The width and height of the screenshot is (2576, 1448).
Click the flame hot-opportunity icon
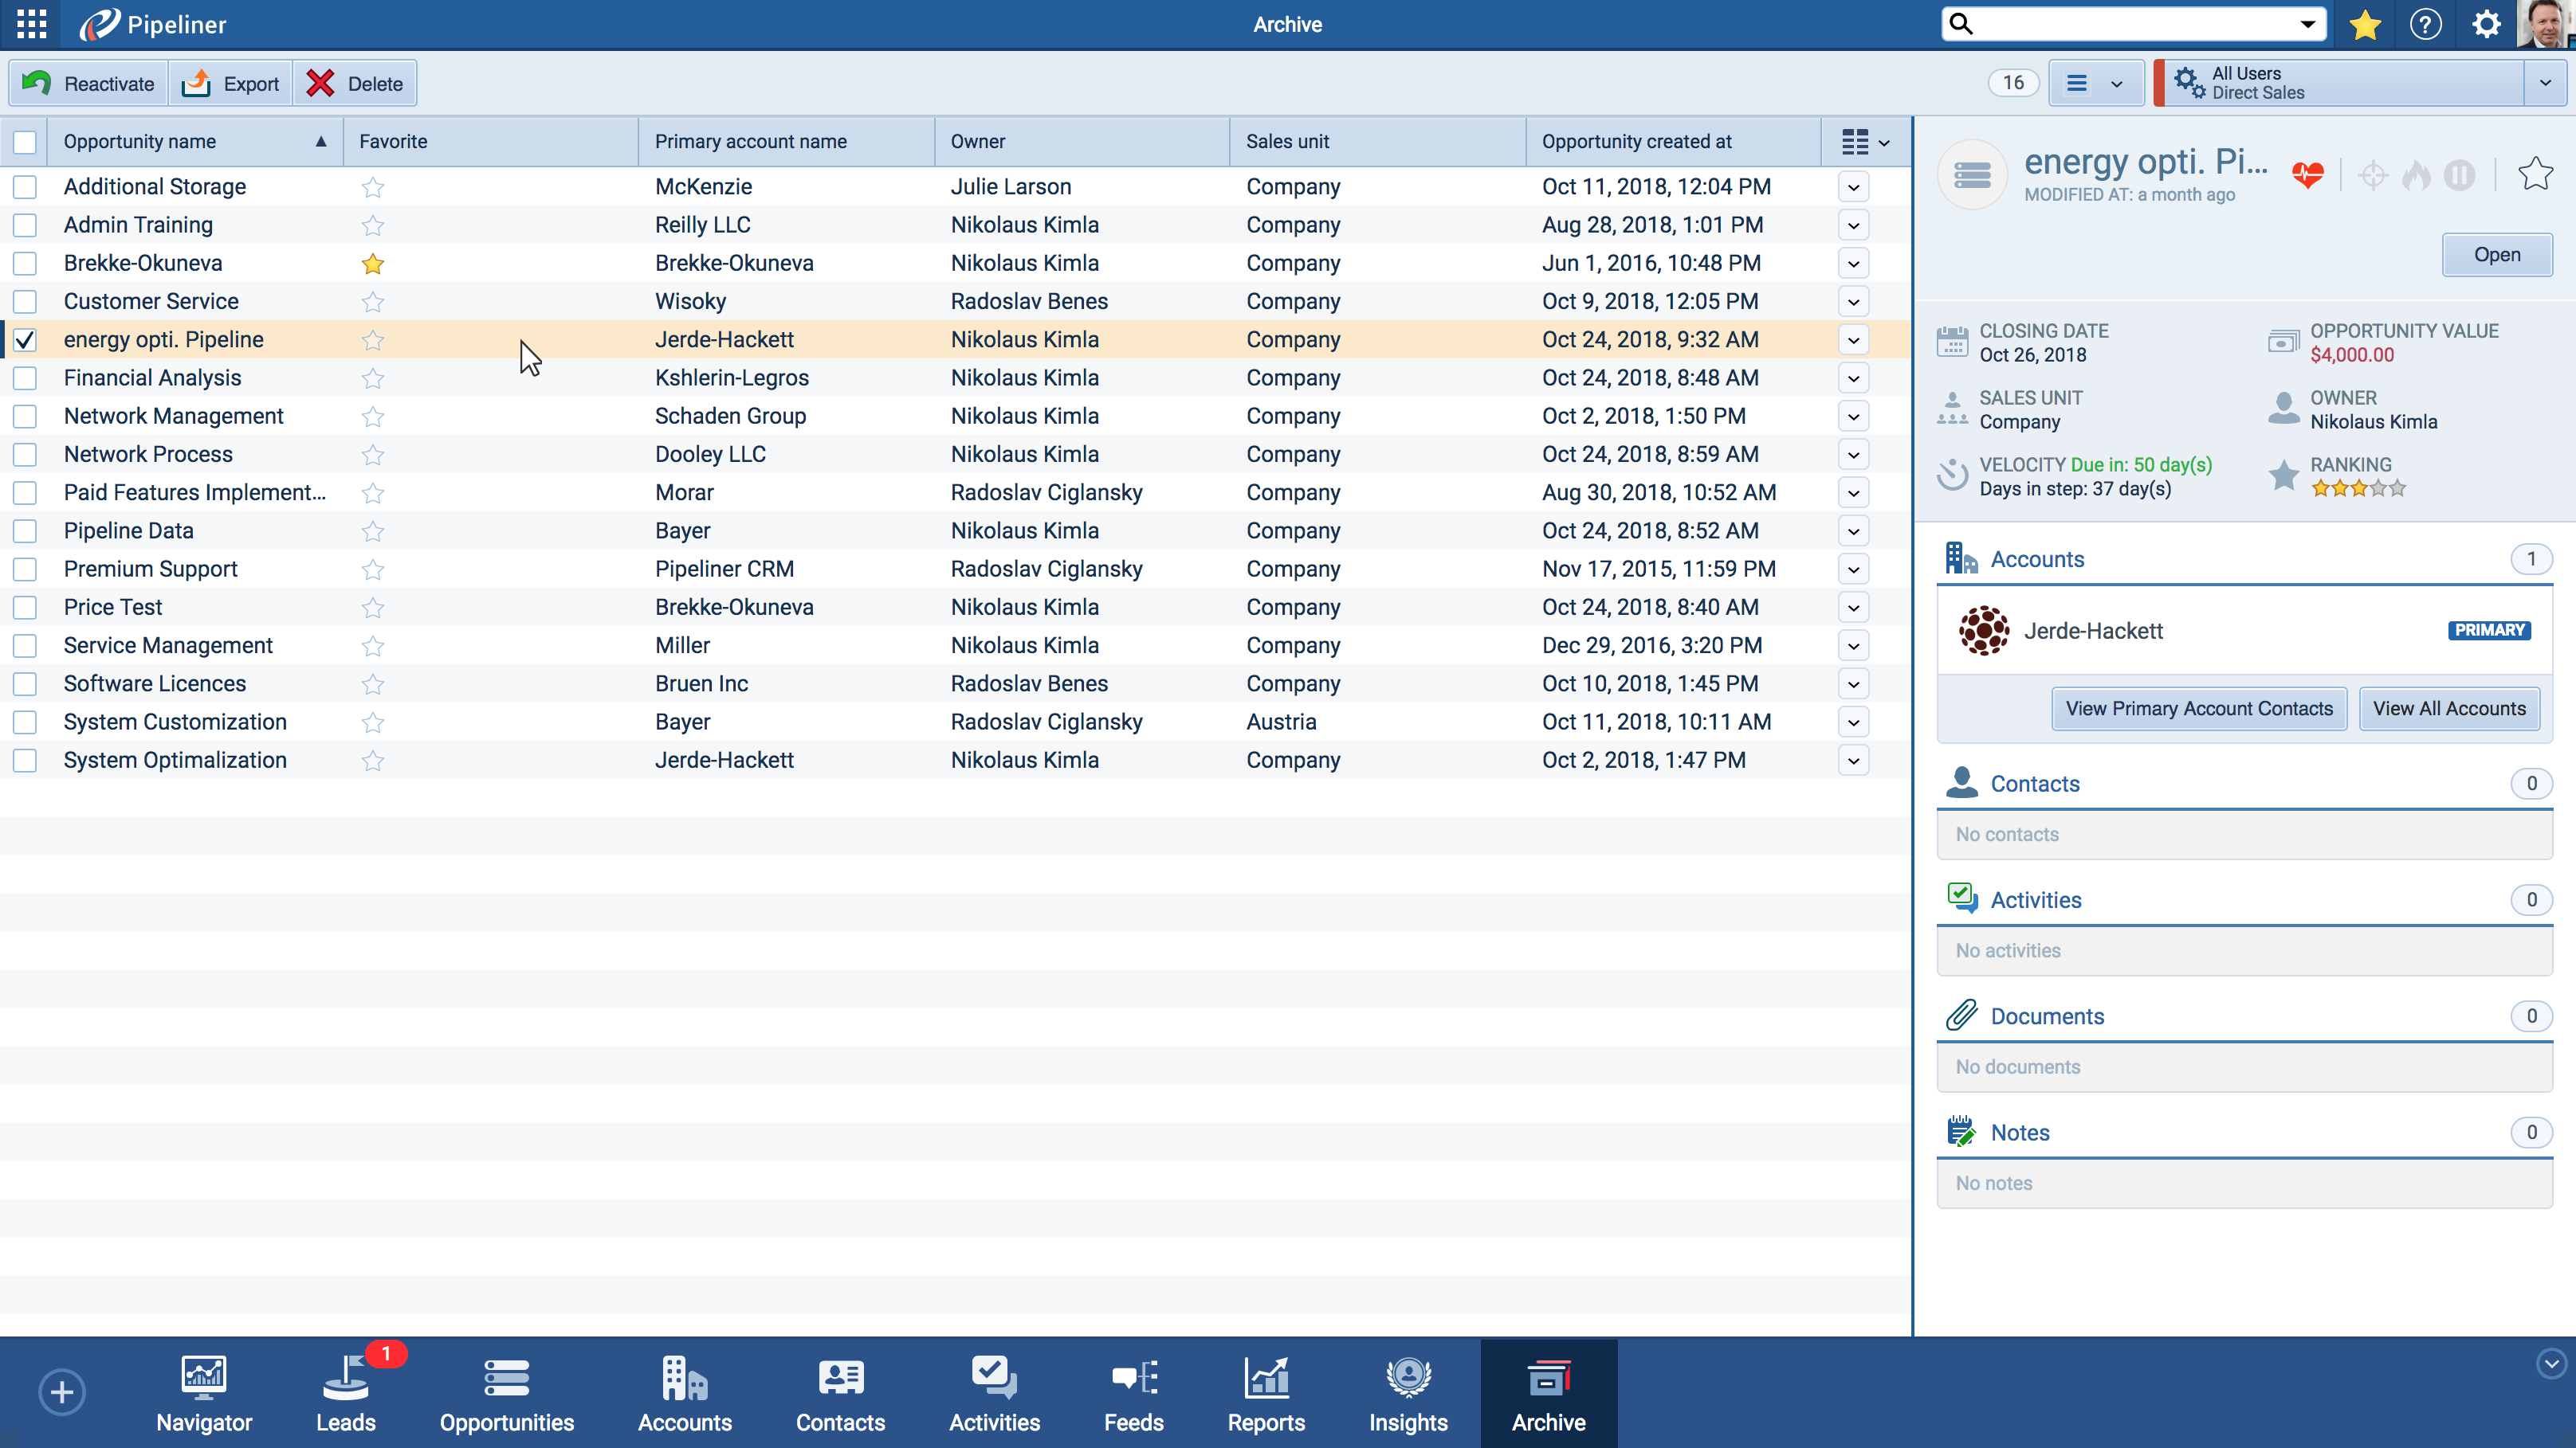coord(2416,176)
